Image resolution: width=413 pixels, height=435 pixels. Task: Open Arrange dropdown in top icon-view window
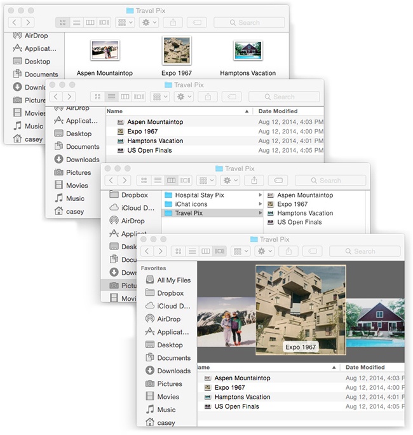tap(125, 22)
